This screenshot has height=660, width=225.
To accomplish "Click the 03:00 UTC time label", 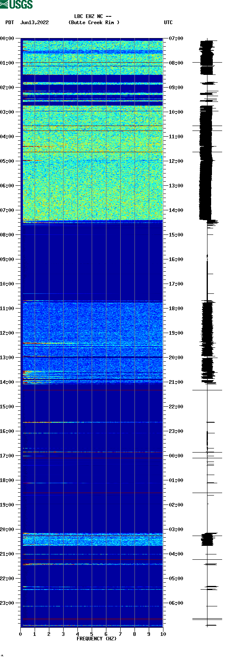I will (176, 529).
